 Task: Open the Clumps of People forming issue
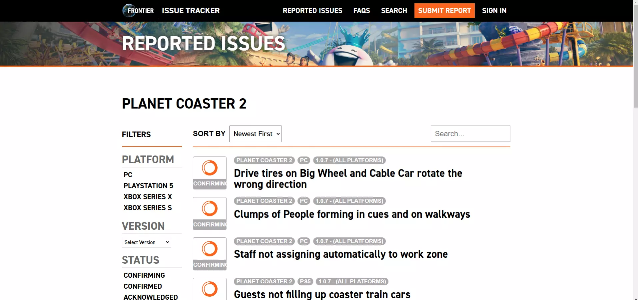352,214
